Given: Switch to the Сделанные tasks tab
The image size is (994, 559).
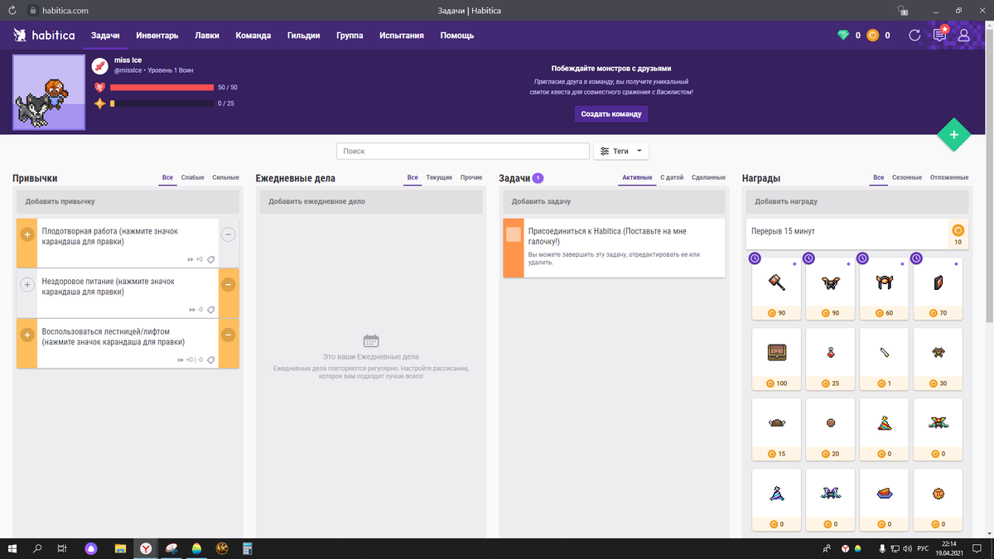Looking at the screenshot, I should click(x=708, y=178).
